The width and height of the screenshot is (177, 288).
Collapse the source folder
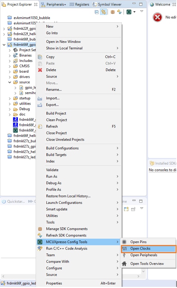[x=10, y=82]
